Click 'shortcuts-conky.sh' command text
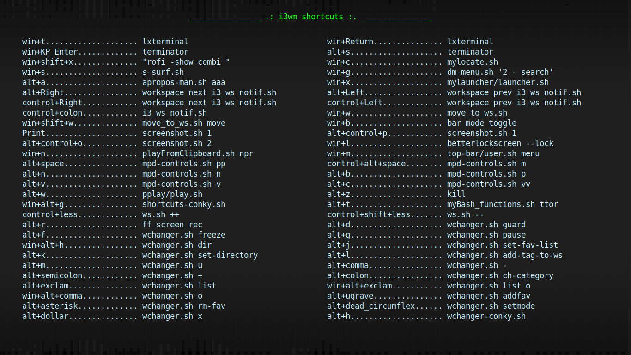Screen dimensions: 631x355 click(x=184, y=204)
